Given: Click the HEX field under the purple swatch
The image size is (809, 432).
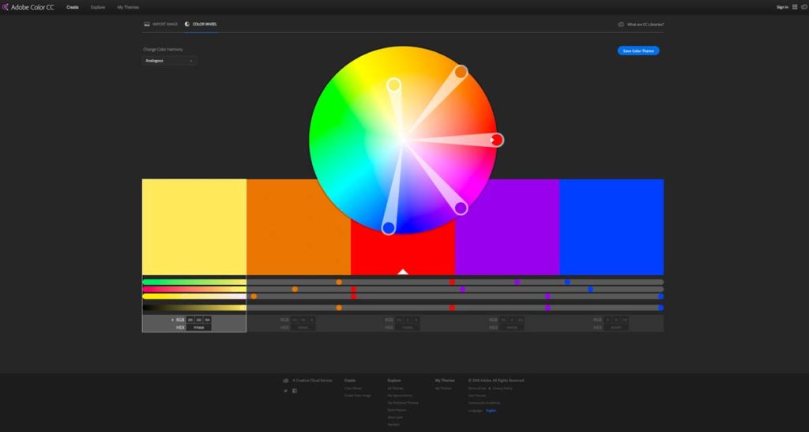Looking at the screenshot, I should (512, 327).
